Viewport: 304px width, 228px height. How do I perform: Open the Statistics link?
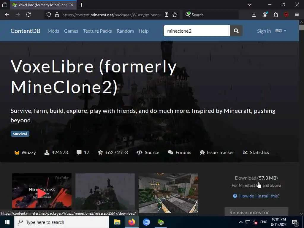click(x=256, y=152)
